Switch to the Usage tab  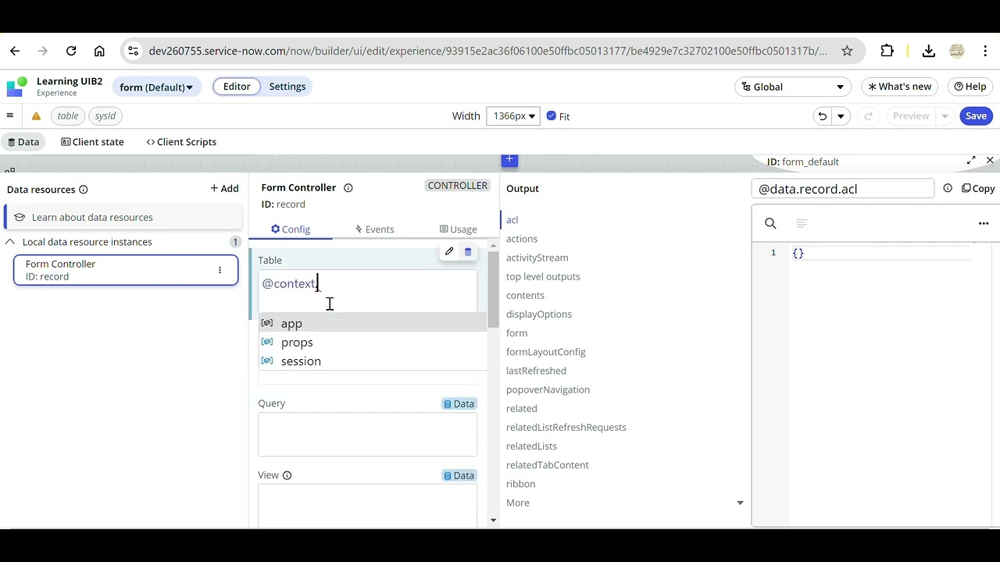tap(458, 229)
